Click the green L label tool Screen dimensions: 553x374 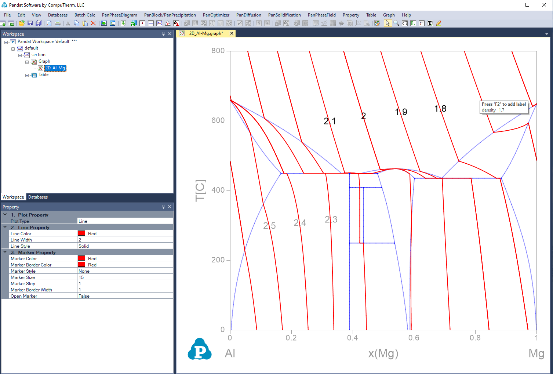click(x=413, y=23)
